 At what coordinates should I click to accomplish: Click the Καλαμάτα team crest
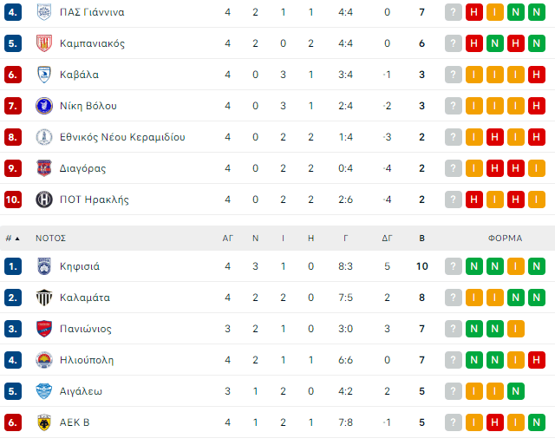point(44,298)
